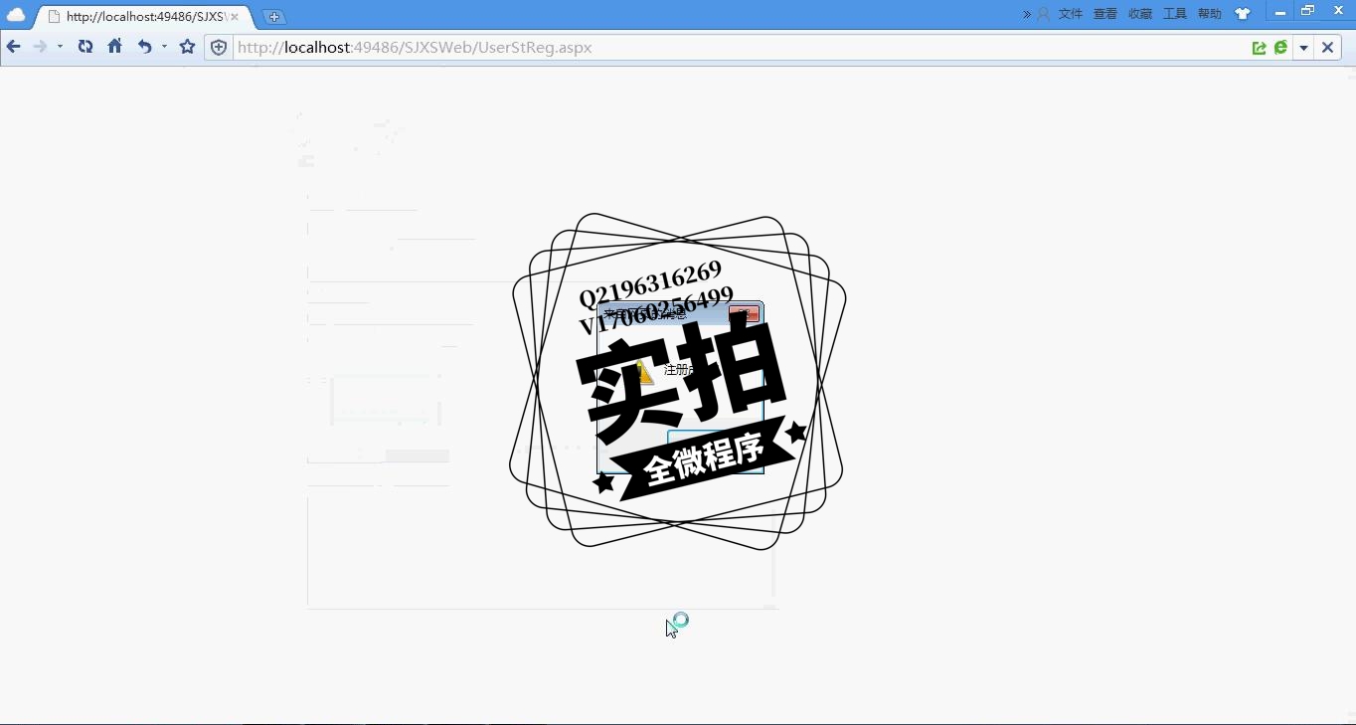The height and width of the screenshot is (725, 1356).
Task: Open a new tab
Action: tap(274, 17)
